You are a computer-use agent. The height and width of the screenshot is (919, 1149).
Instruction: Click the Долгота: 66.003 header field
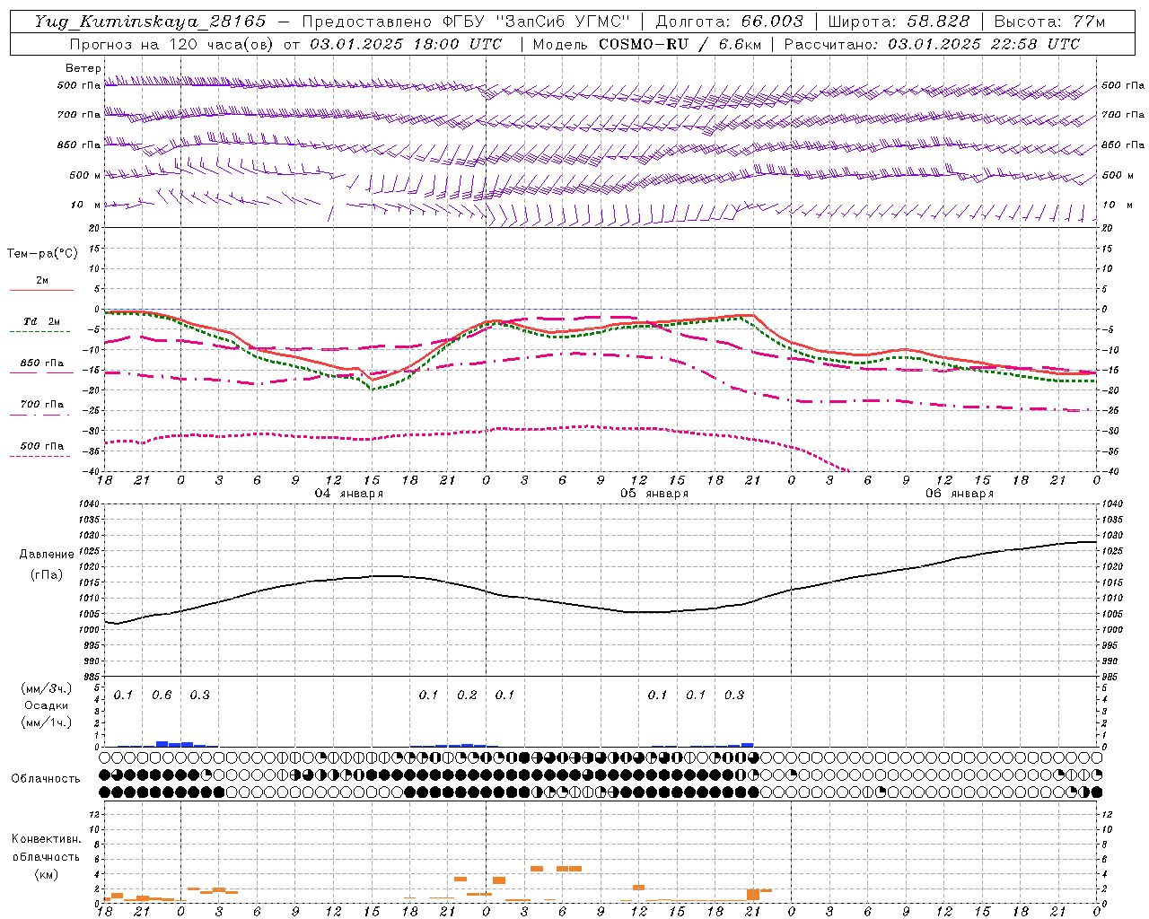coord(730,22)
